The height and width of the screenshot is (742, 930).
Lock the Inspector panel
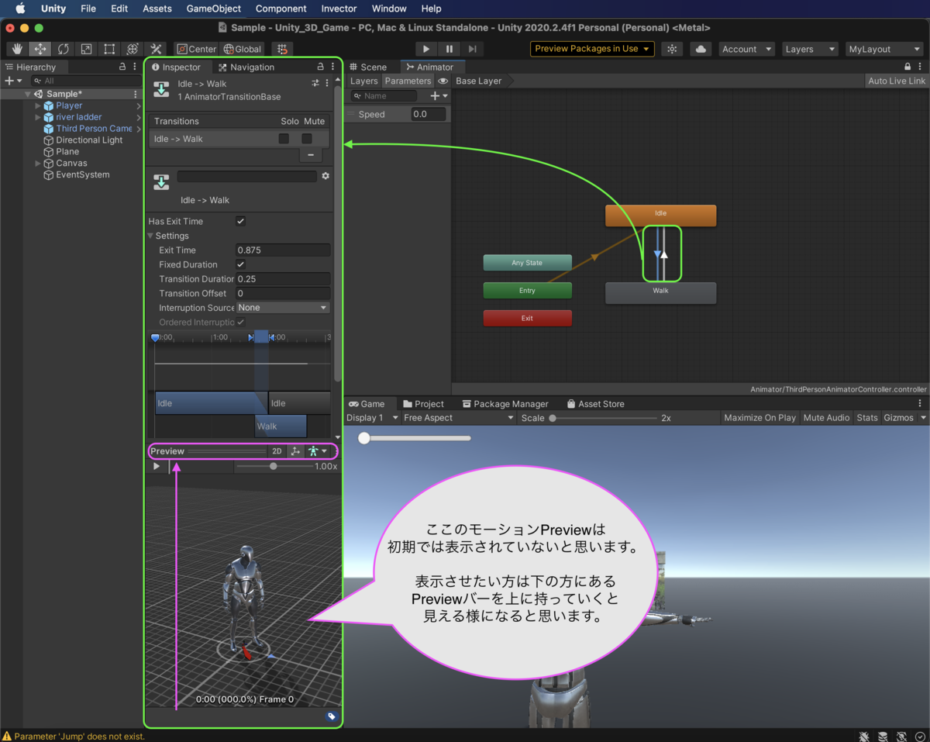pyautogui.click(x=320, y=67)
